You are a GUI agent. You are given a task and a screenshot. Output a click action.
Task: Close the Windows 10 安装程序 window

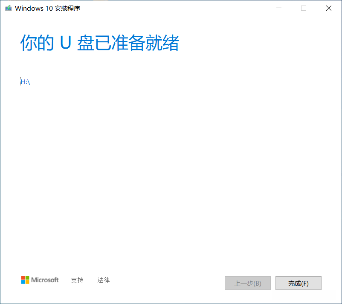click(x=328, y=8)
